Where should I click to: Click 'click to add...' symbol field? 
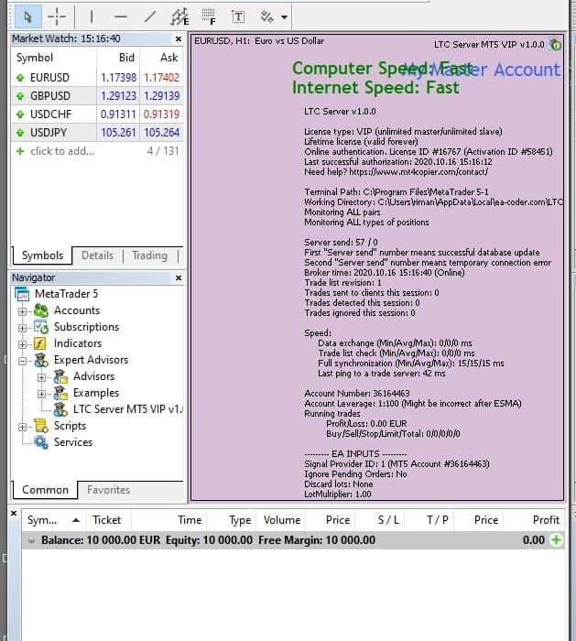click(62, 151)
